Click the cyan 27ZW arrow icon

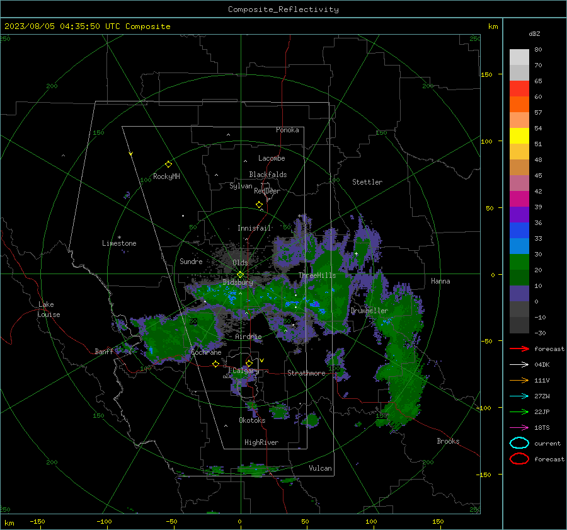(x=519, y=396)
